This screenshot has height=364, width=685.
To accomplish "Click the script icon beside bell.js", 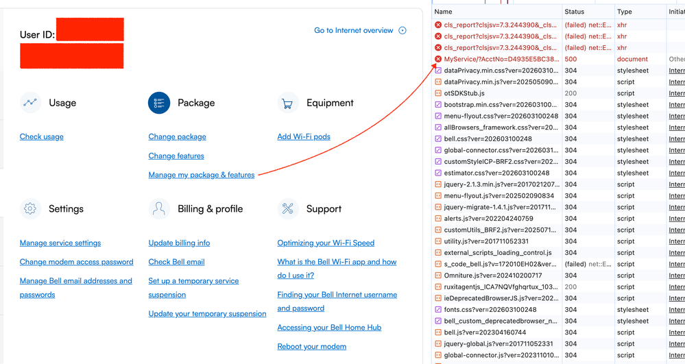I will click(437, 332).
